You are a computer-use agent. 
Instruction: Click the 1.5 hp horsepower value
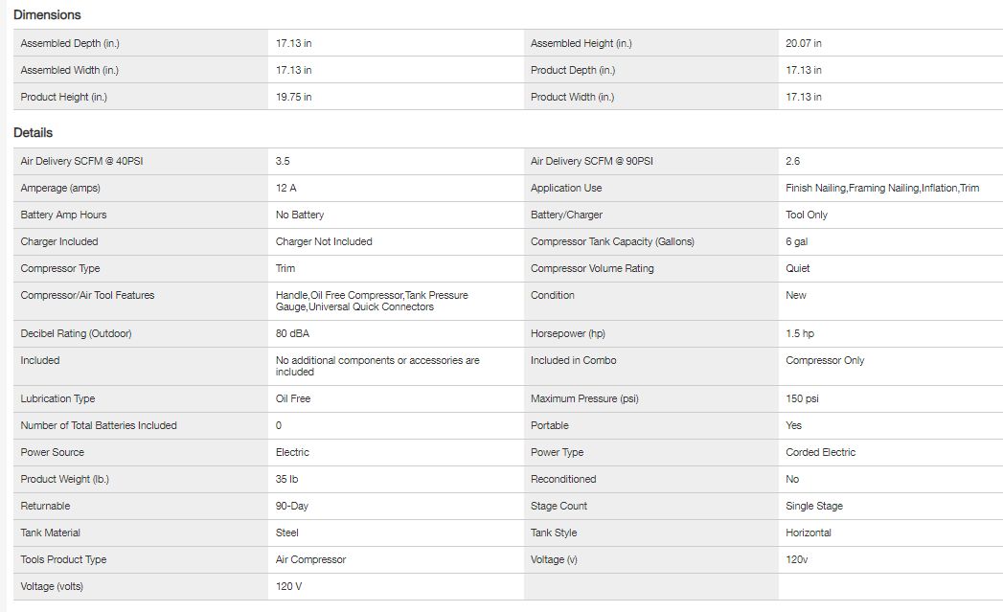801,333
